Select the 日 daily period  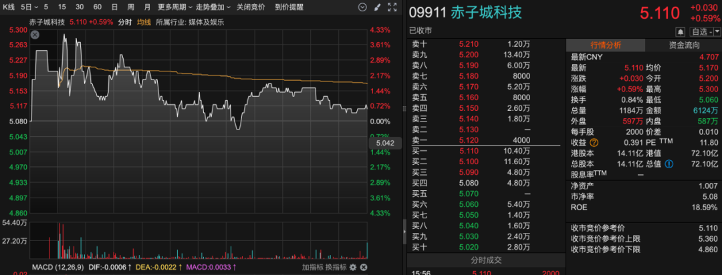click(x=114, y=7)
